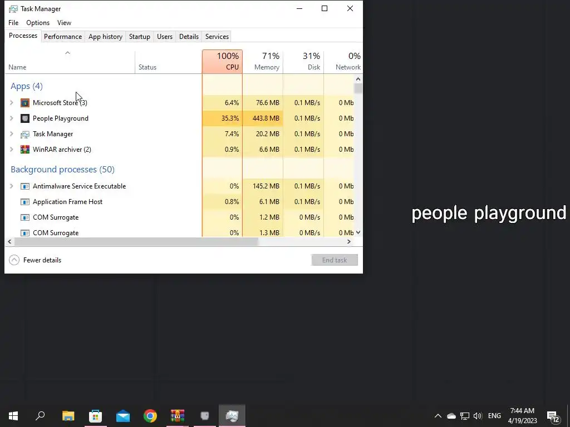Click the Task Manager title bar icon
Image resolution: width=570 pixels, height=427 pixels.
pos(13,9)
